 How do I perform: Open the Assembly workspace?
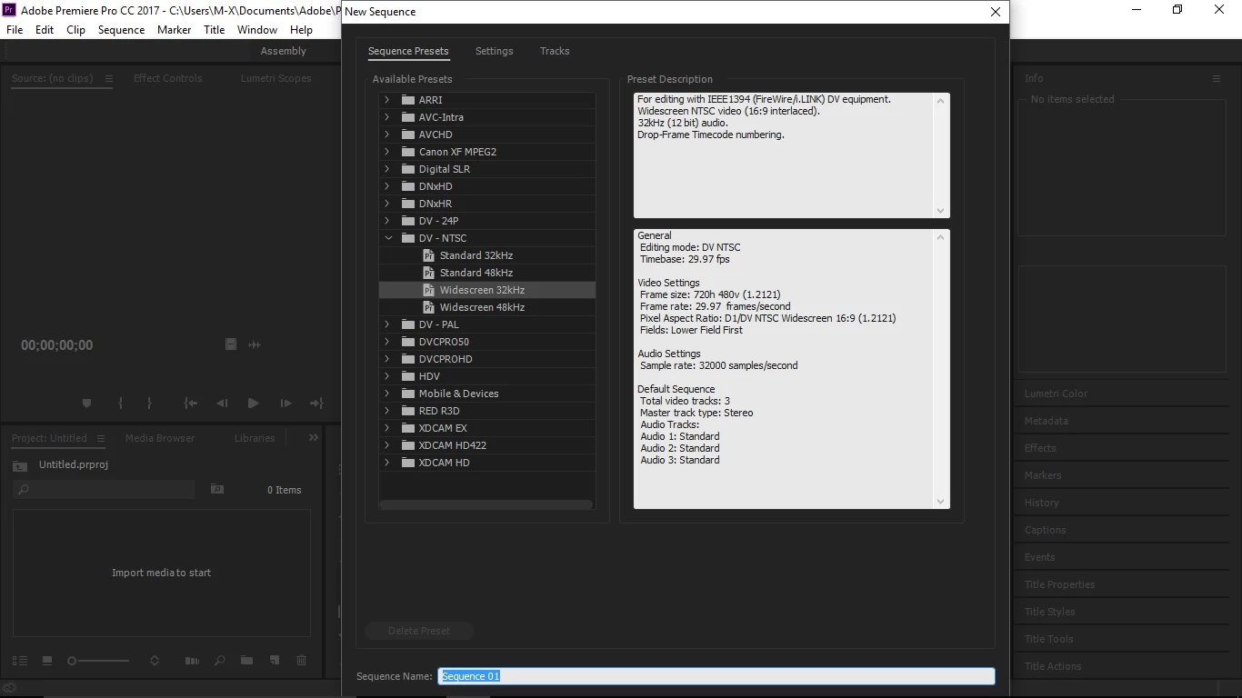pos(284,51)
